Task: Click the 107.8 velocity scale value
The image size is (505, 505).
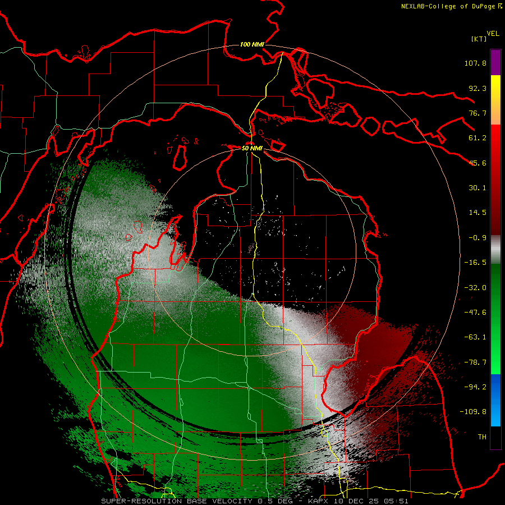Action: (x=475, y=63)
